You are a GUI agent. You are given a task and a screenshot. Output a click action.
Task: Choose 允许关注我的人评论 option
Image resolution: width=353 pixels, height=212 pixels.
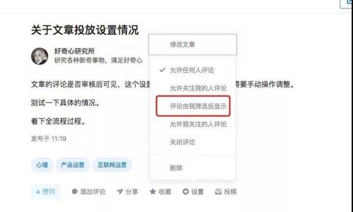point(193,88)
